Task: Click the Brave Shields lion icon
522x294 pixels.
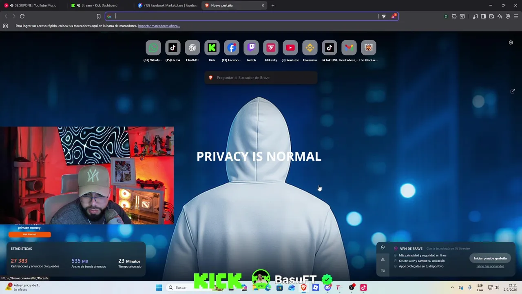Action: [384, 16]
